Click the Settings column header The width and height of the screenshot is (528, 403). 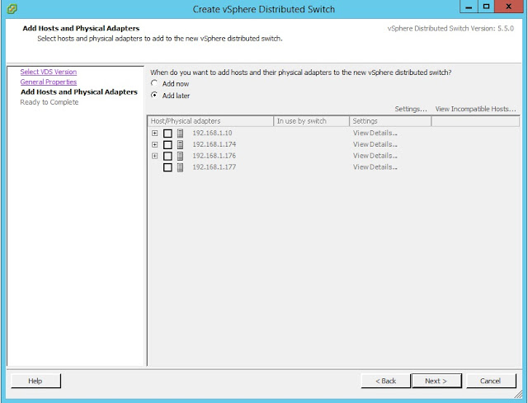click(x=390, y=121)
